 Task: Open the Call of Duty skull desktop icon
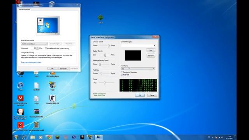coord(20,112)
